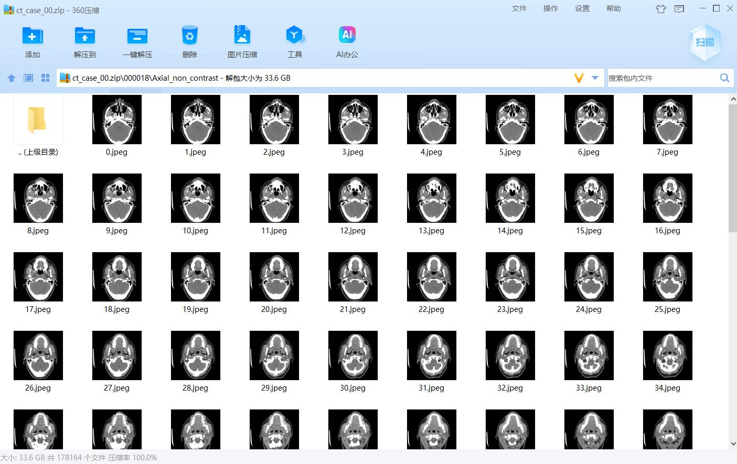Click the 一键解压 one-click extract icon

(x=137, y=36)
